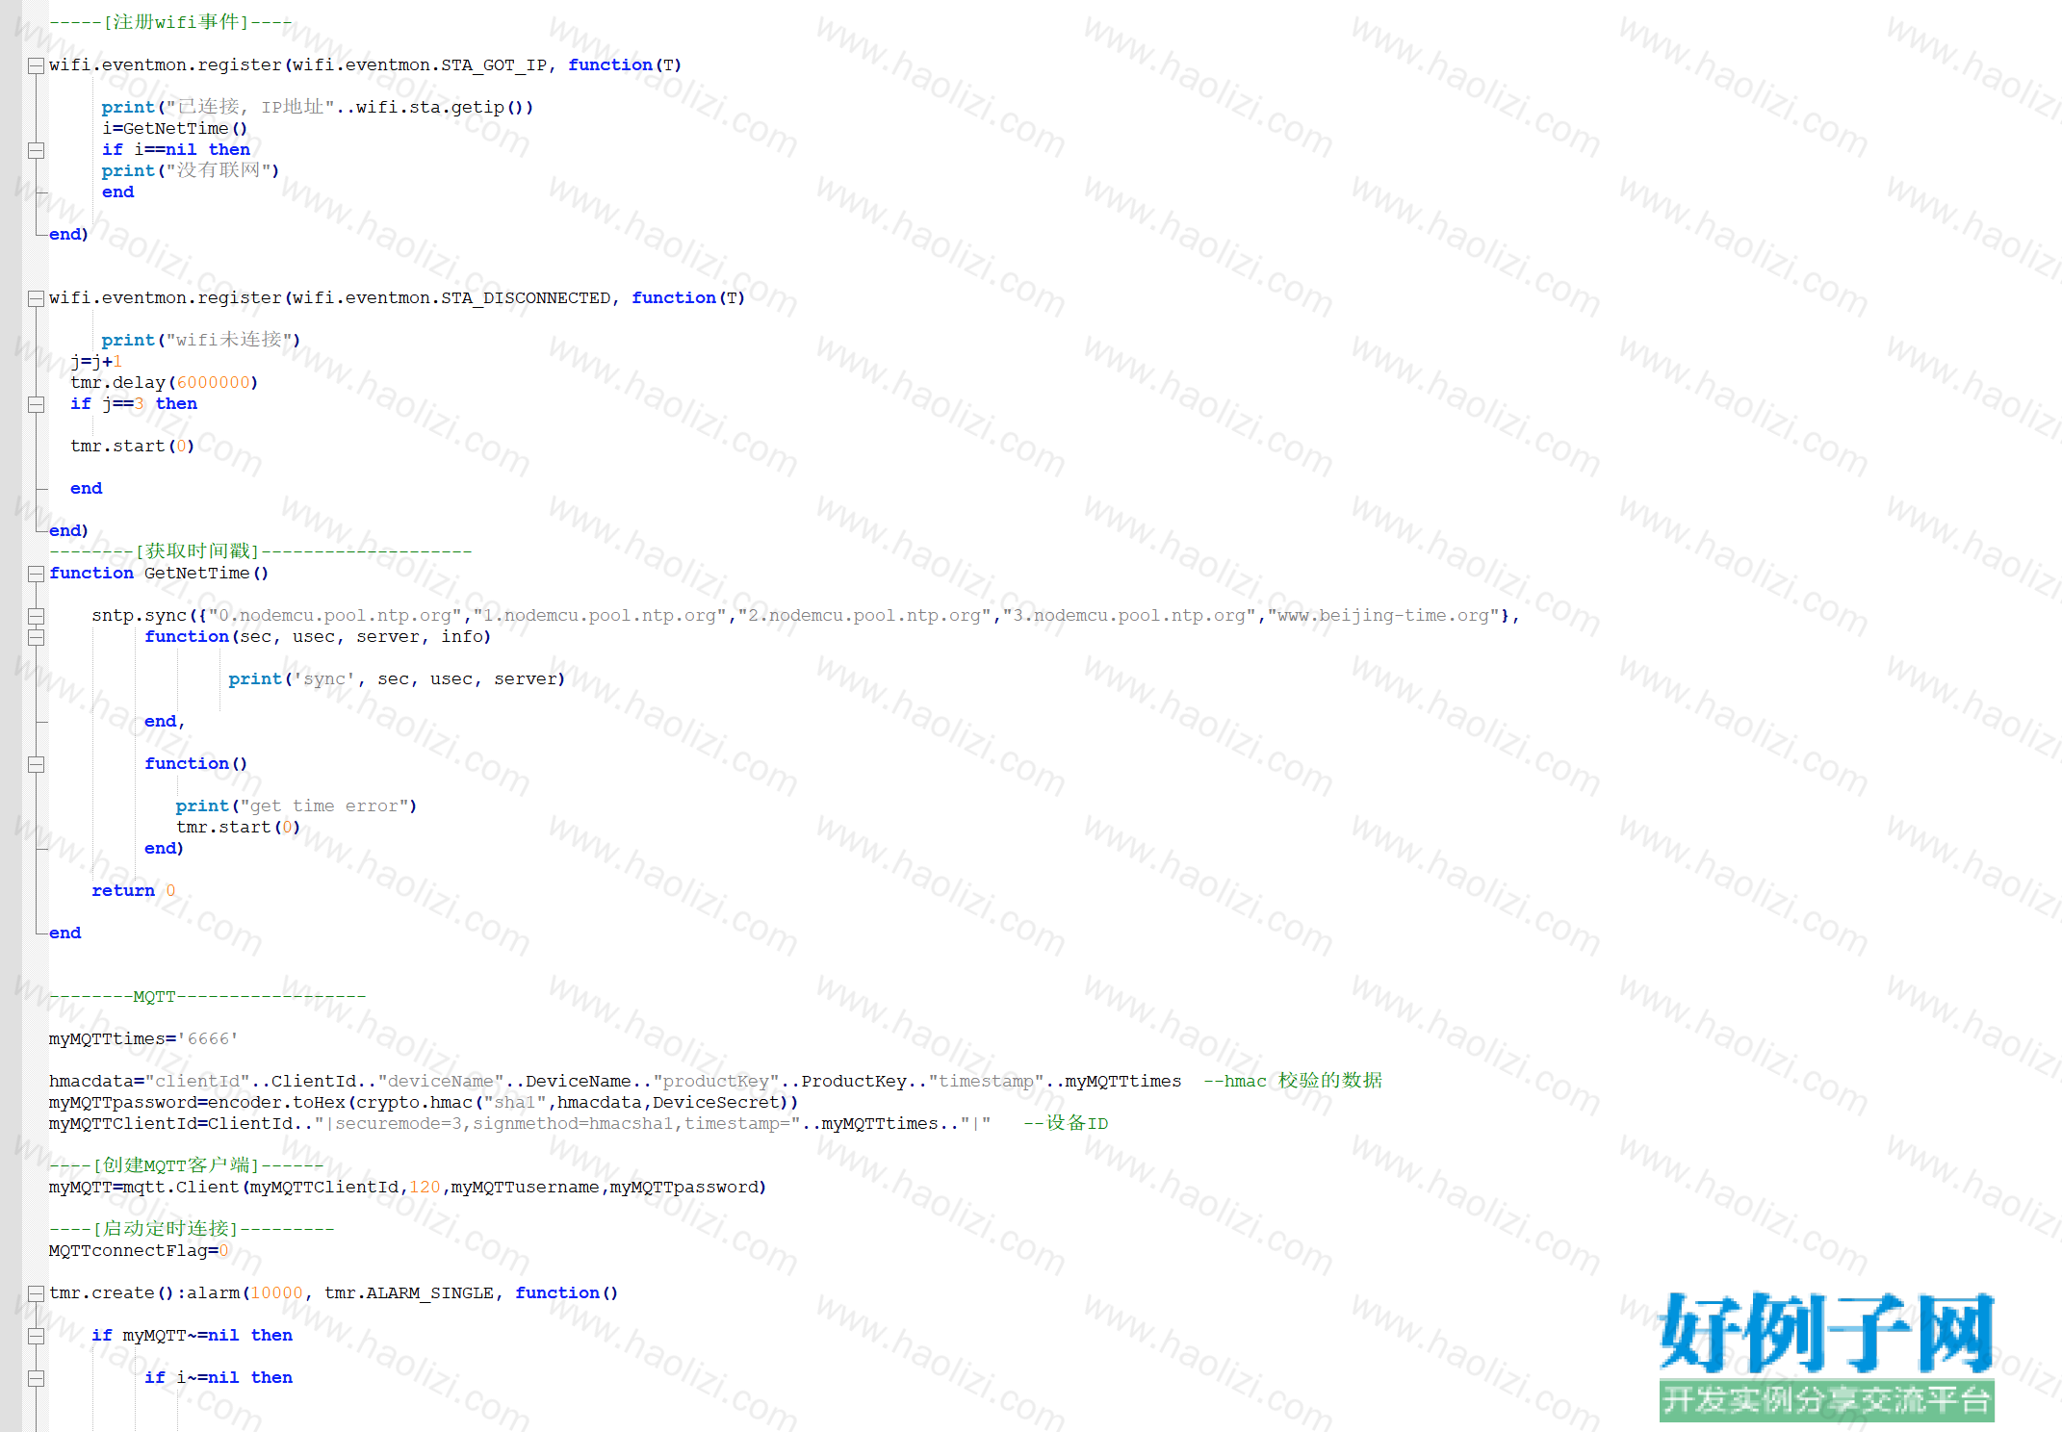Collapse function(sec, usec, server, info) block
Screen dimensions: 2062x1432
pyautogui.click(x=36, y=637)
